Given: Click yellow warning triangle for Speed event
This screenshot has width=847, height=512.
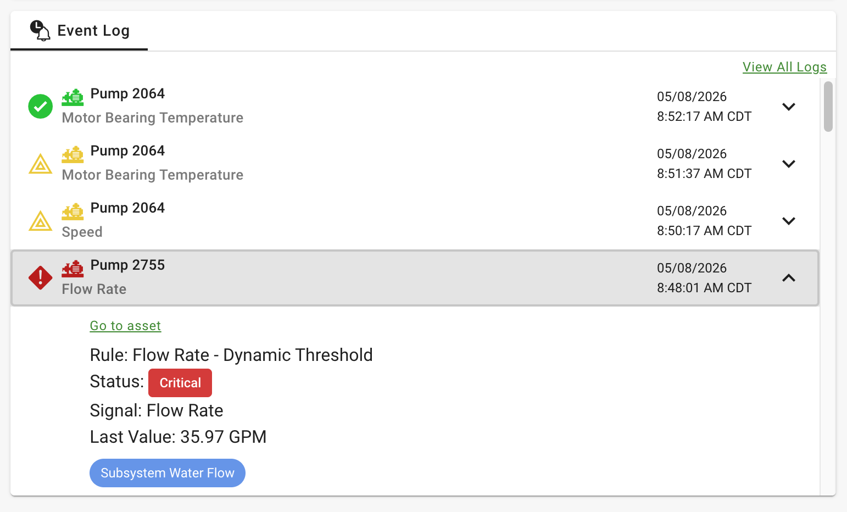Looking at the screenshot, I should pos(41,221).
